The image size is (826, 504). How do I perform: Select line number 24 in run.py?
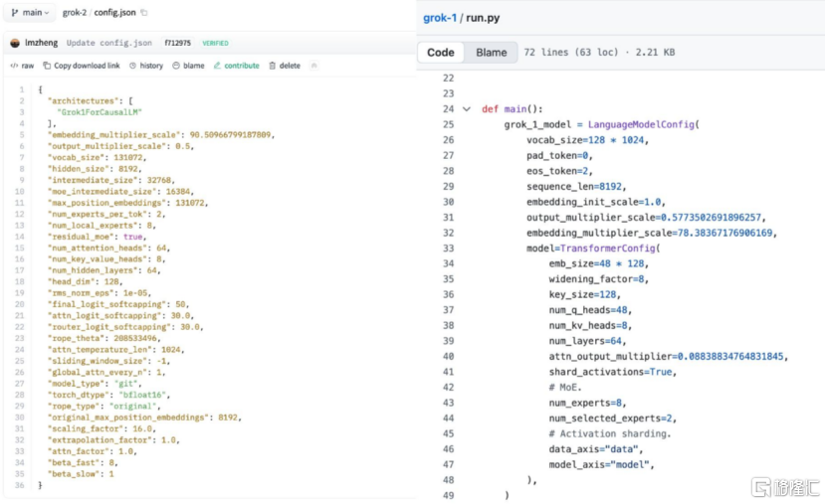[448, 109]
